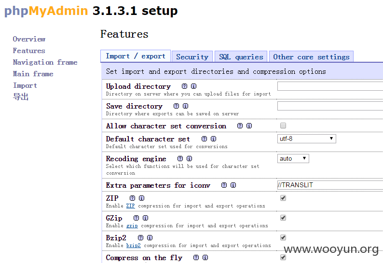Open help icon next to ZIP
Viewport: 383px width, 263px height.
[x=132, y=198]
